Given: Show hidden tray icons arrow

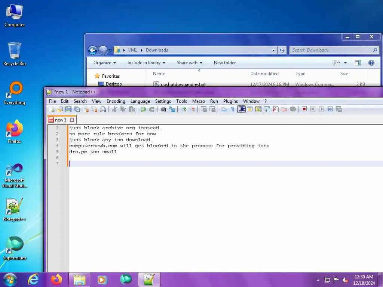Looking at the screenshot, I should click(x=318, y=280).
